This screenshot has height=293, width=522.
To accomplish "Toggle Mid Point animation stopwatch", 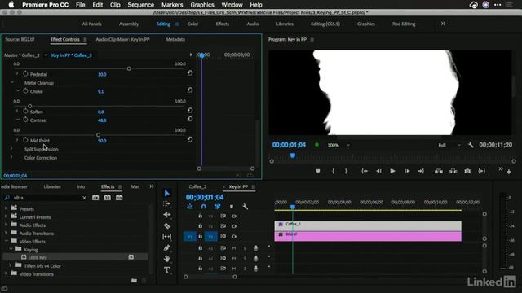I will pyautogui.click(x=25, y=140).
